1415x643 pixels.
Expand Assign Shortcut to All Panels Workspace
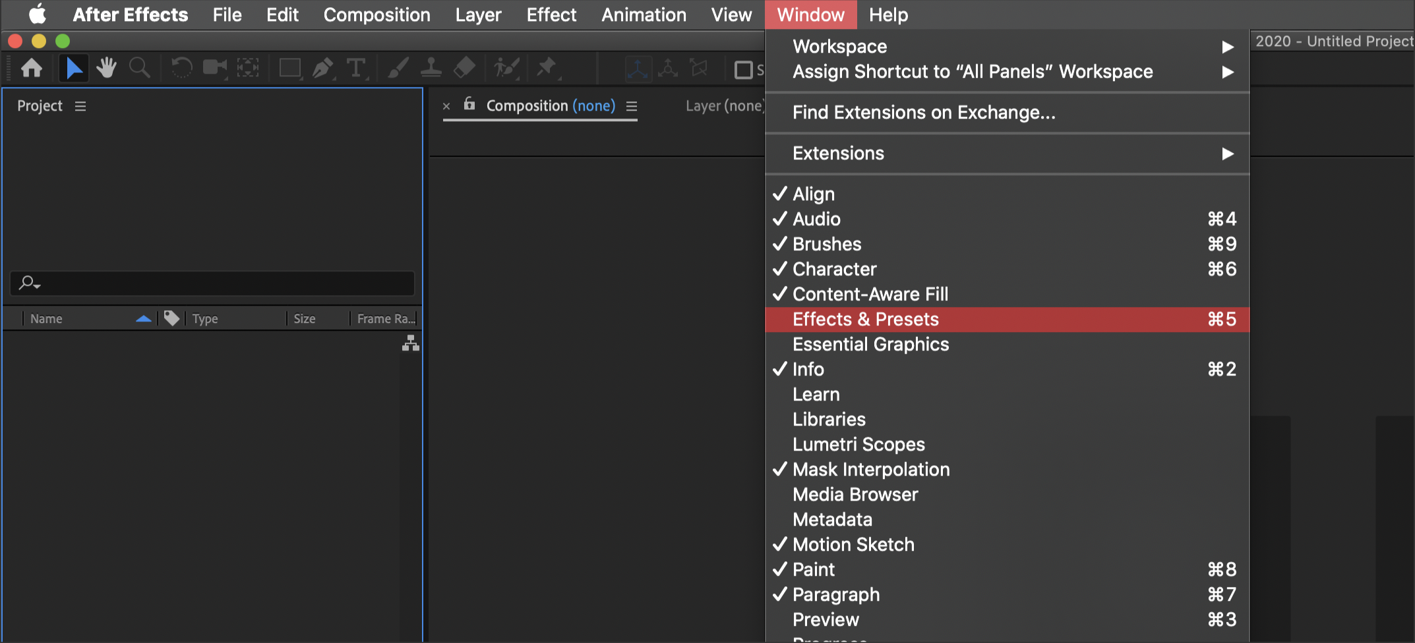click(x=1007, y=71)
